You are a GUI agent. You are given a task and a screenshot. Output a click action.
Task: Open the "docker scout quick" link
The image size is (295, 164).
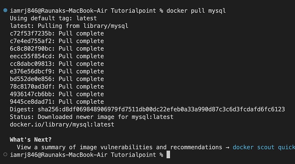pos(263,147)
